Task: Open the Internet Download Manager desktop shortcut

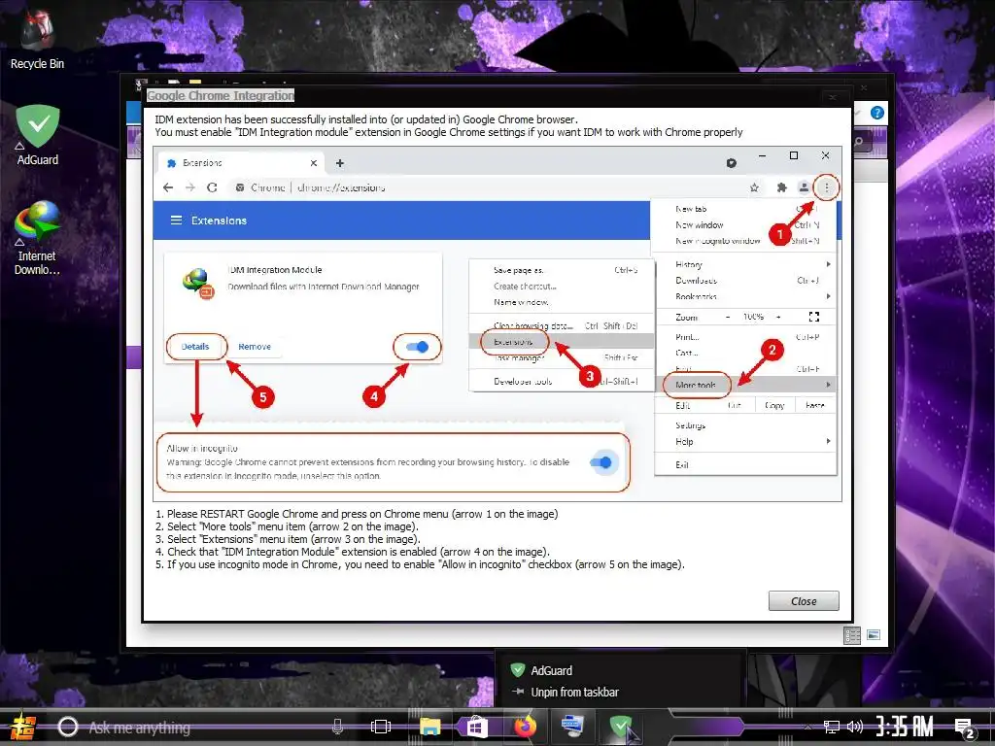Action: pos(37,239)
